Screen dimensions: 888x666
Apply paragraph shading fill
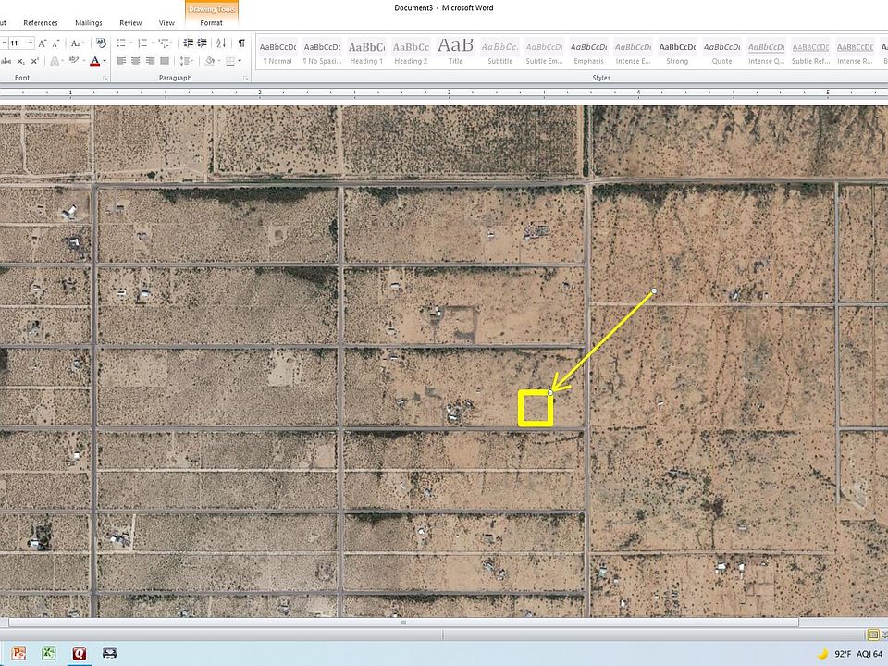click(x=210, y=61)
